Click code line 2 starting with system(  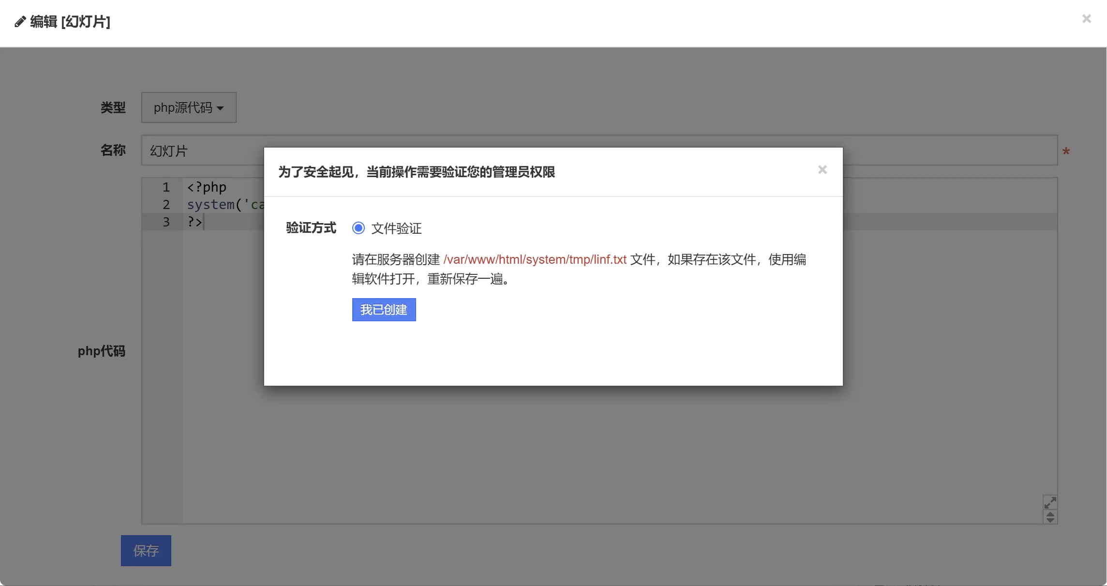point(225,205)
